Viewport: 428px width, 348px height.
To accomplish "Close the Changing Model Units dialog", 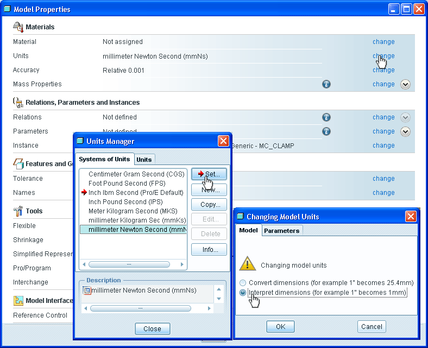I will (x=411, y=217).
